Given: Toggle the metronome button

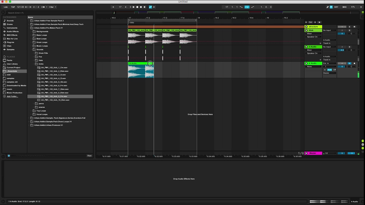Looking at the screenshot, I should click(x=43, y=7).
